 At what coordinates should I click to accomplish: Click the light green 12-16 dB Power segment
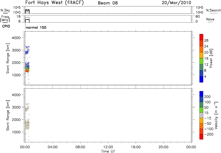tap(201, 61)
